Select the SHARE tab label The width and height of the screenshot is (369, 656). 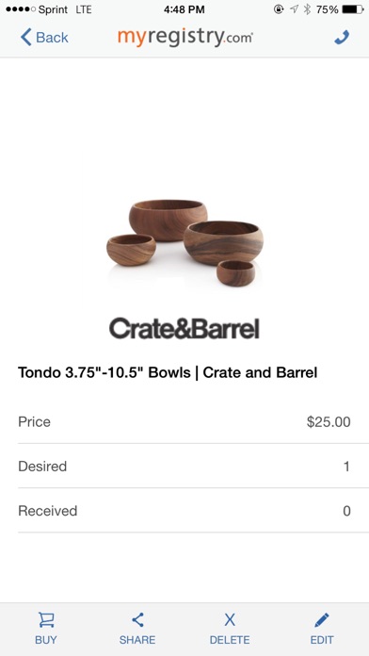pyautogui.click(x=137, y=640)
